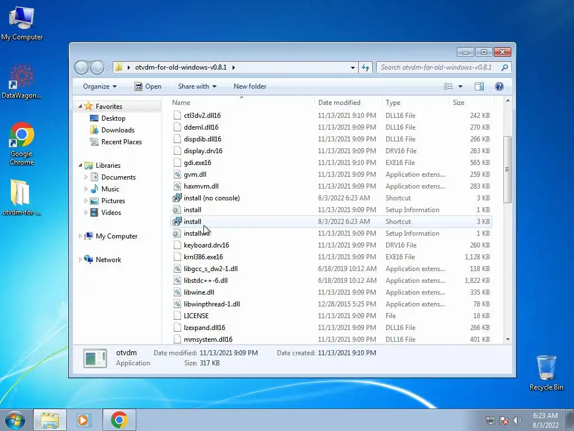This screenshot has height=431, width=574.
Task: Switch to Chrome on the taskbar
Action: pos(119,420)
